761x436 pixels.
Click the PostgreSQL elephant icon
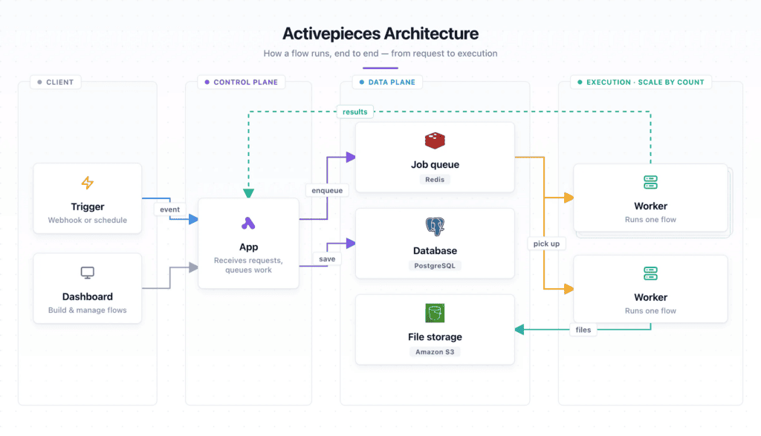click(435, 227)
